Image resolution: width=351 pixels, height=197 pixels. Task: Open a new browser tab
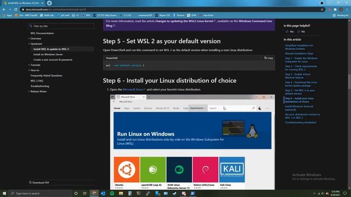pyautogui.click(x=49, y=3)
